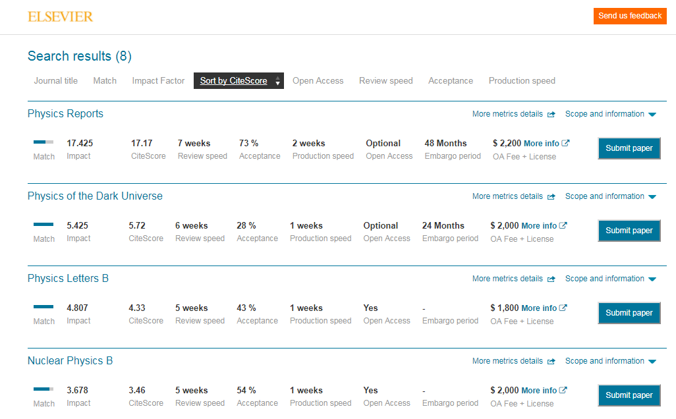
Task: Click the match progress bar for Physics Reports
Action: pyautogui.click(x=43, y=142)
